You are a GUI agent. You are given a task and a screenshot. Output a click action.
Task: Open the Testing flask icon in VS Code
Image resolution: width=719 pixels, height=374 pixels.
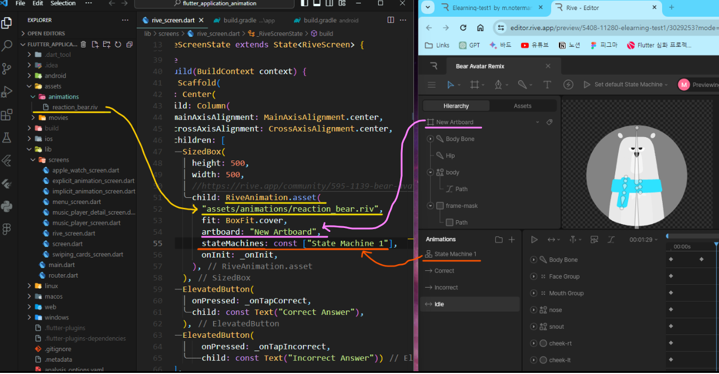pyautogui.click(x=7, y=138)
